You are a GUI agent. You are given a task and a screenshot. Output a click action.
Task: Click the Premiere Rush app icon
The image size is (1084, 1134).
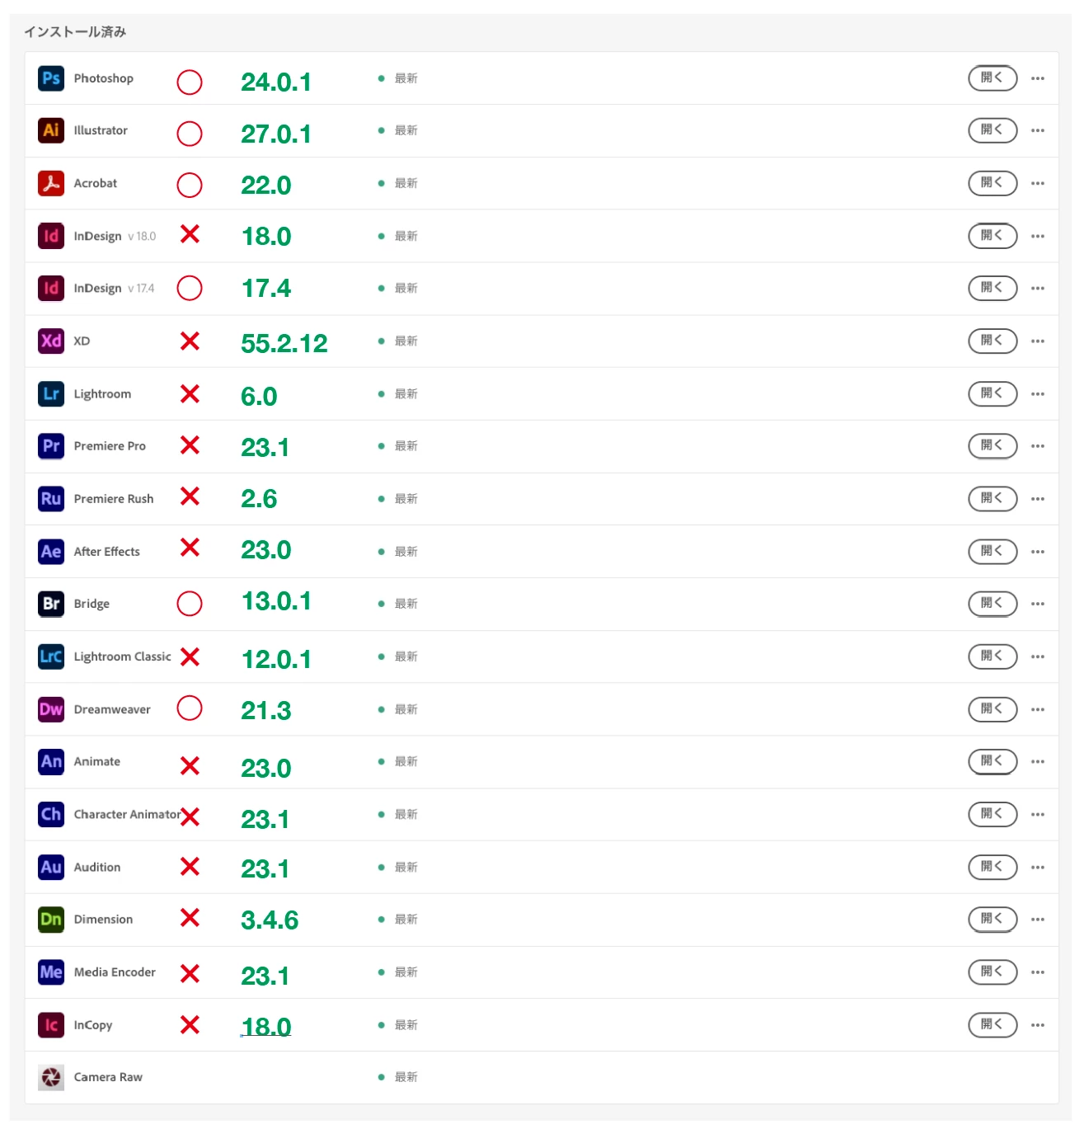51,499
